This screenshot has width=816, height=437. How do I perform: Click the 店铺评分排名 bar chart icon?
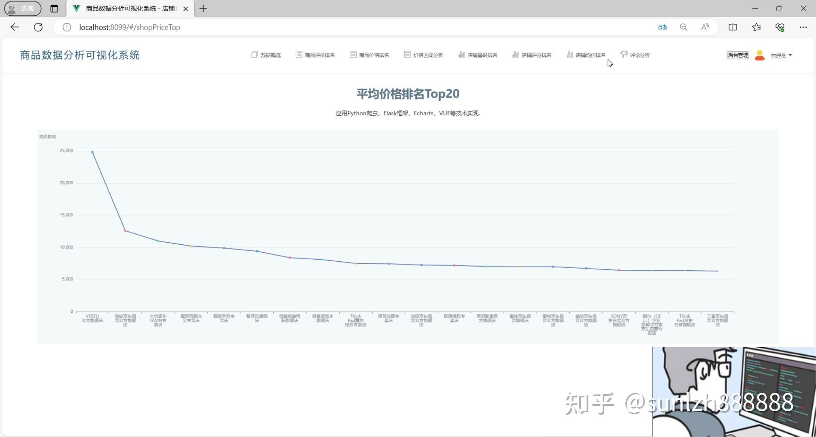click(516, 55)
